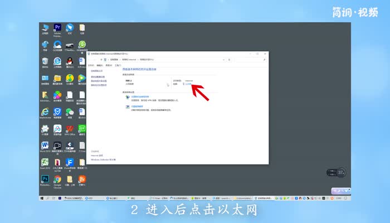The image size is (390, 223).
Task: Launch the QQ Browser desktop shortcut
Action: [57, 46]
